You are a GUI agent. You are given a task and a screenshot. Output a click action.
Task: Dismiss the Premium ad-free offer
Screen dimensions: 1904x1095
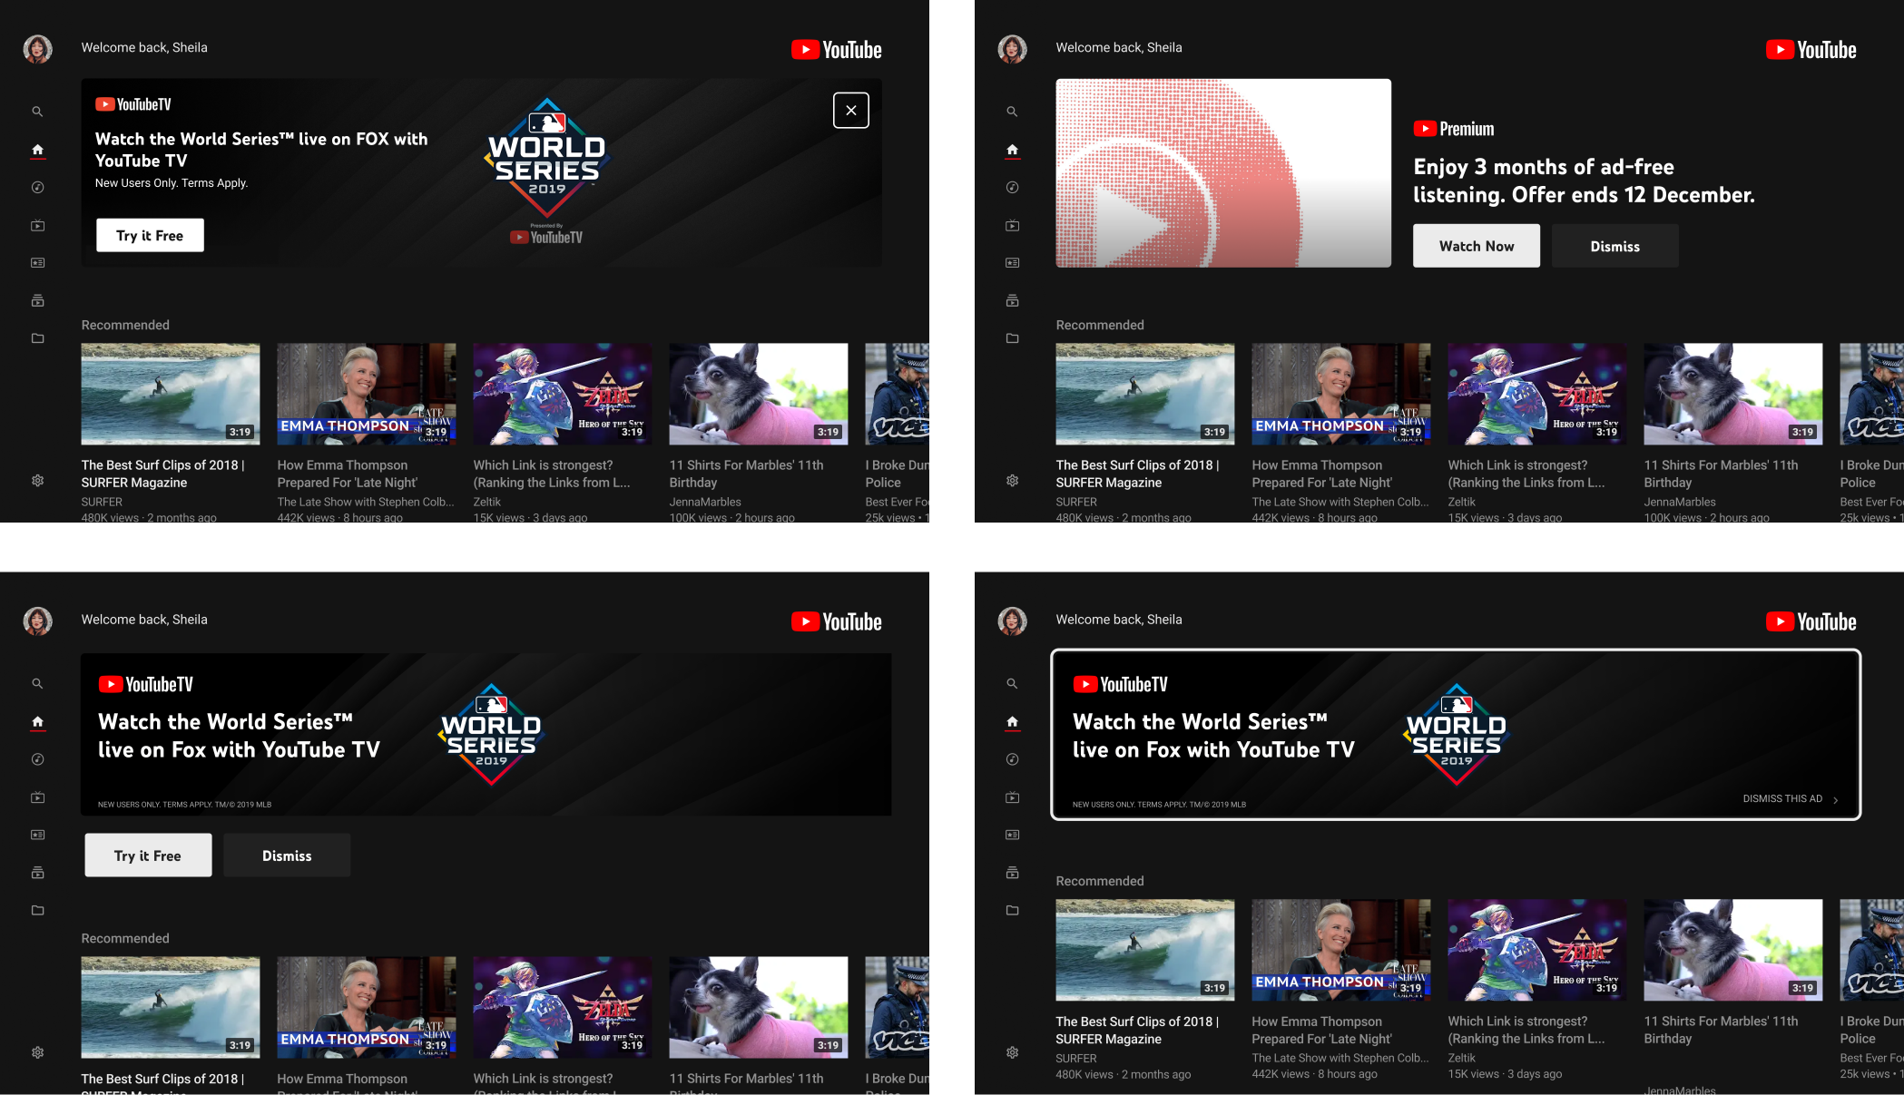click(1614, 246)
